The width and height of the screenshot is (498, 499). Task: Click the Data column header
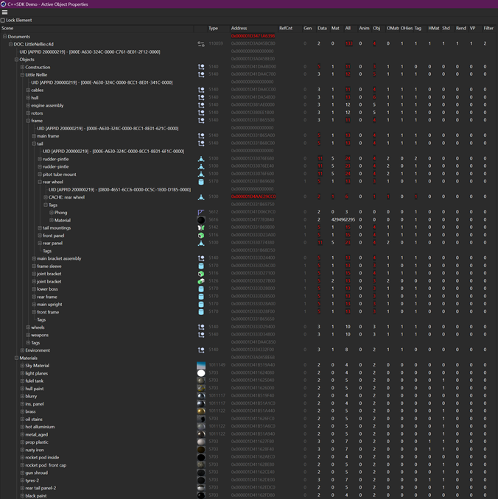coord(322,28)
